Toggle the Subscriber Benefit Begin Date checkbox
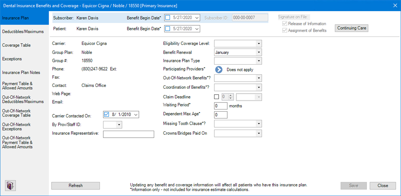 [x=168, y=17]
